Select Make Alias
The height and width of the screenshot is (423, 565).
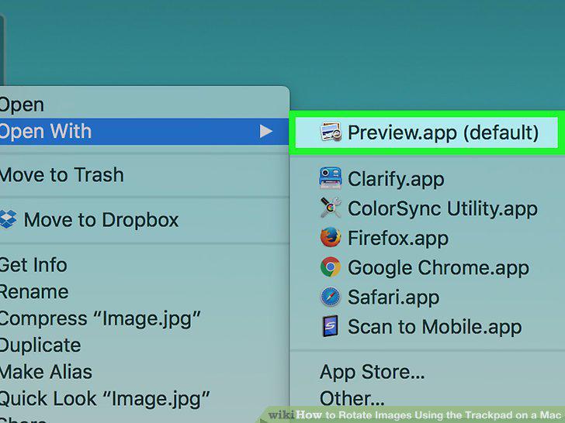(144, 372)
